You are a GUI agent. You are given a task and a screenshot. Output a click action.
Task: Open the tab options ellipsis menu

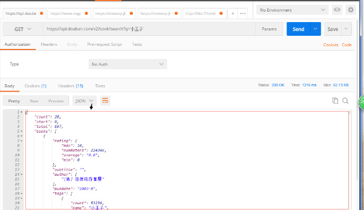click(x=243, y=14)
